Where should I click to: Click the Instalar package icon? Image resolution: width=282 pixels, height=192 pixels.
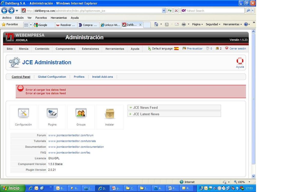(x=110, y=114)
